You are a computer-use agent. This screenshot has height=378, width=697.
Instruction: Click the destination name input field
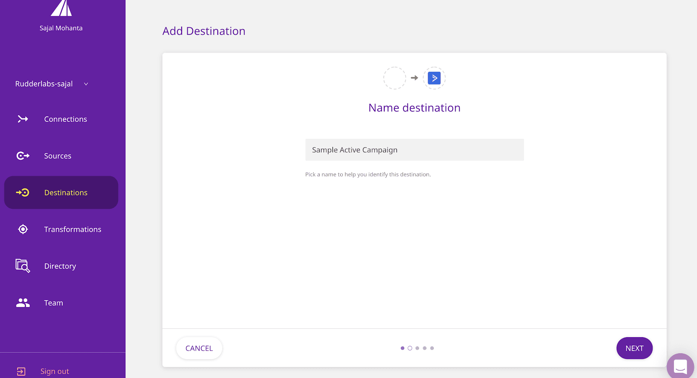(414, 150)
